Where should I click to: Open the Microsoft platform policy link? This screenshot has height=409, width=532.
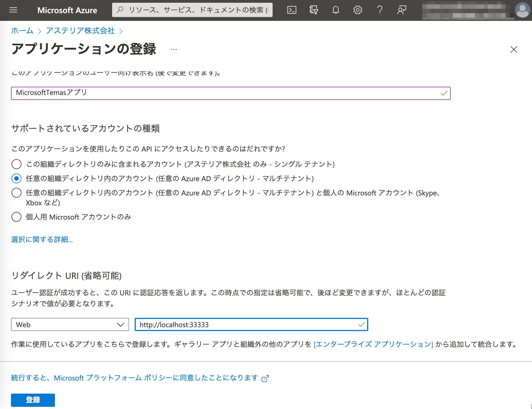[x=135, y=378]
